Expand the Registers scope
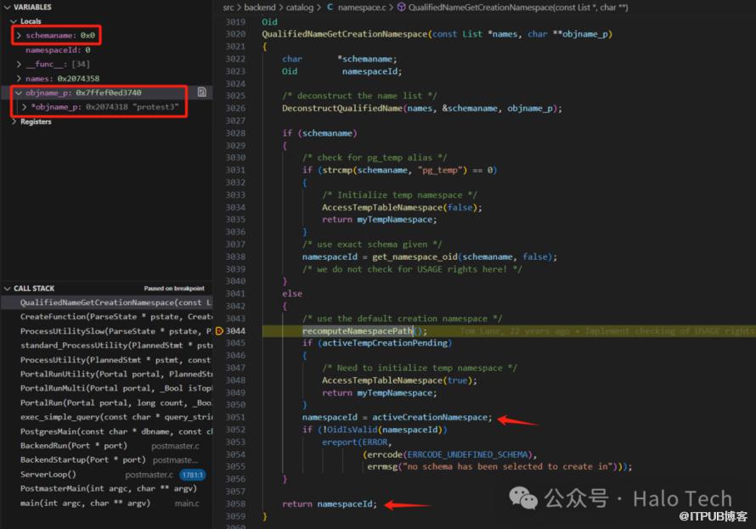This screenshot has width=756, height=529. [13, 121]
